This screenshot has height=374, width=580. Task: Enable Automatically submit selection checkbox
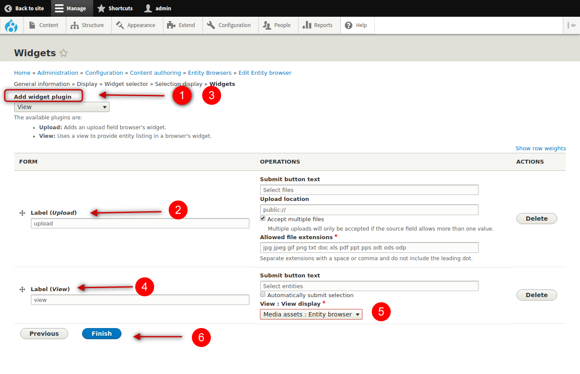coord(263,295)
